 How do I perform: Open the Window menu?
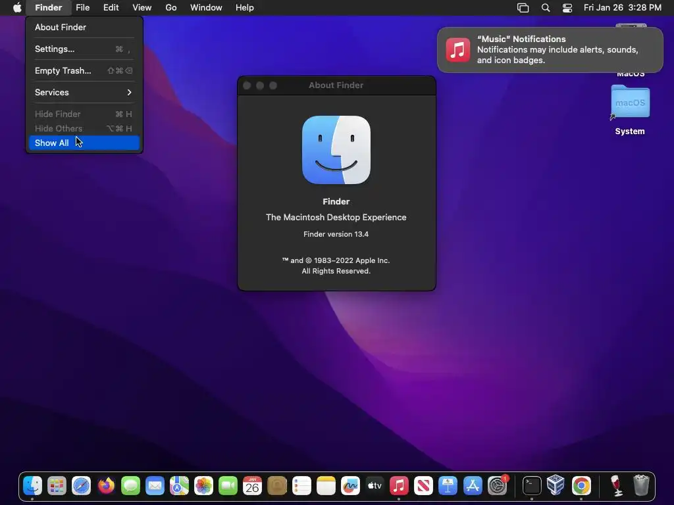[206, 8]
